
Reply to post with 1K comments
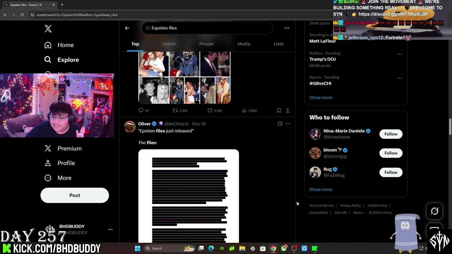pyautogui.click(x=144, y=111)
